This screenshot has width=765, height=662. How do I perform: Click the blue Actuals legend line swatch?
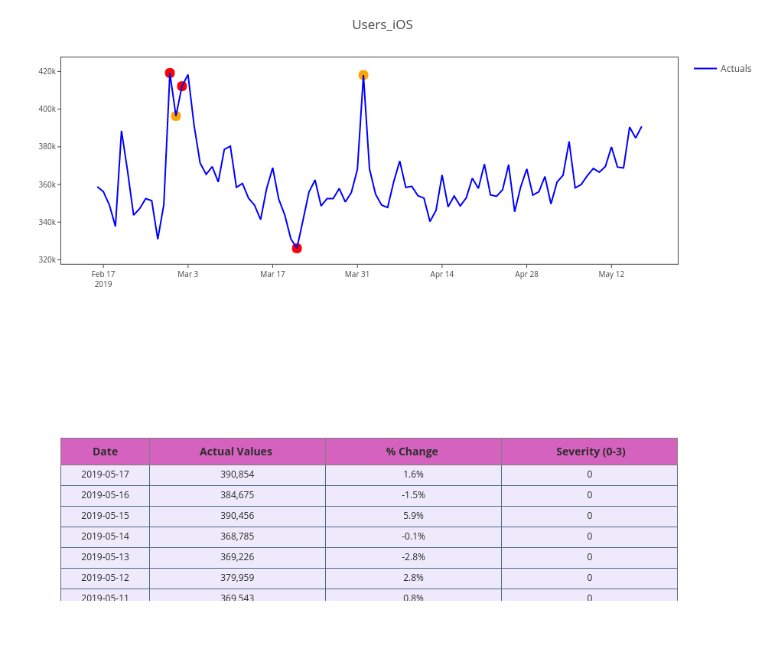point(705,69)
